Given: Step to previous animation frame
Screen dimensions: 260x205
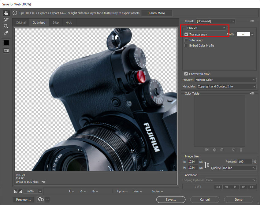Looking at the screenshot, I should (x=226, y=187).
